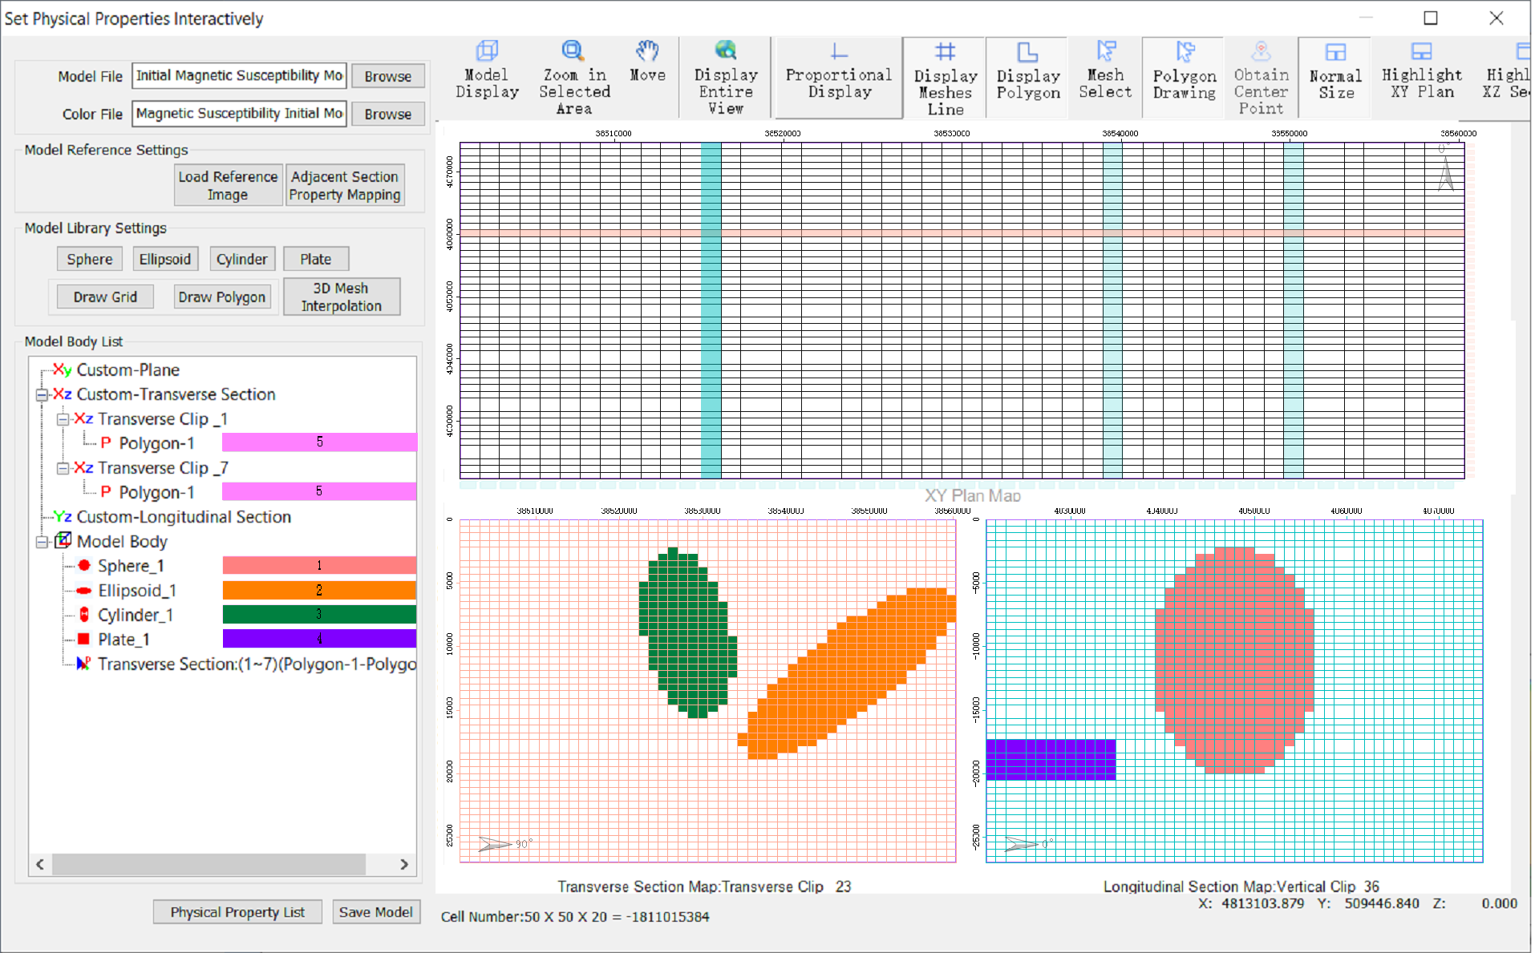Maximize the Set Physical Properties window
Viewport: 1539px width, 953px height.
point(1431,18)
